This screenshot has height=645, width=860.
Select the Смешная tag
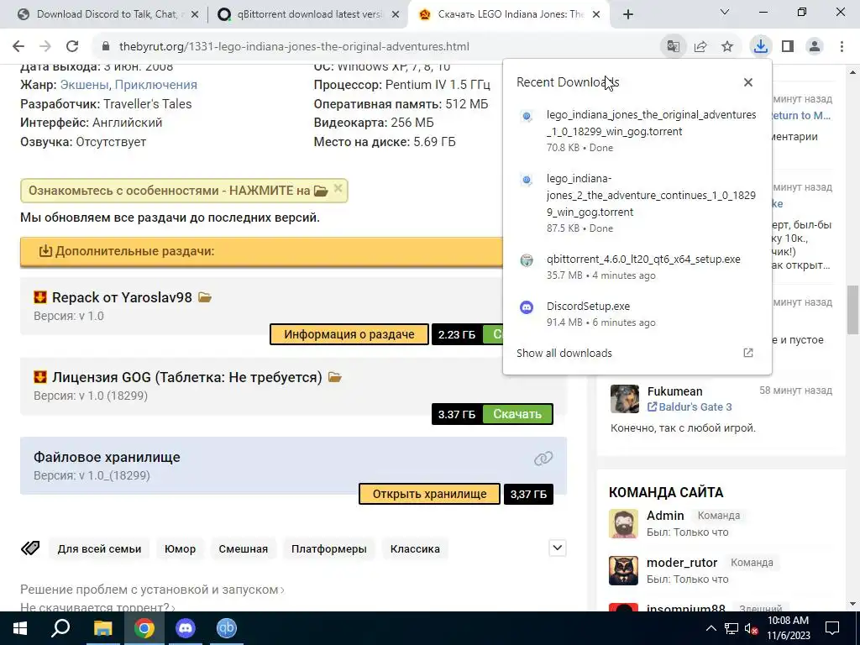[243, 549]
